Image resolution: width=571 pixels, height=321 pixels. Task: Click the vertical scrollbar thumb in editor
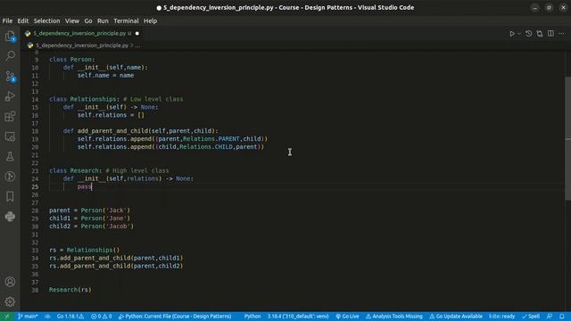(567, 138)
